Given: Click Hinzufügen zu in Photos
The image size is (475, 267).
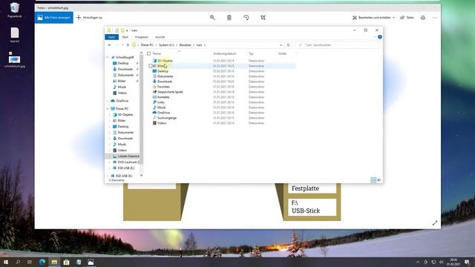Looking at the screenshot, I should 89,18.
